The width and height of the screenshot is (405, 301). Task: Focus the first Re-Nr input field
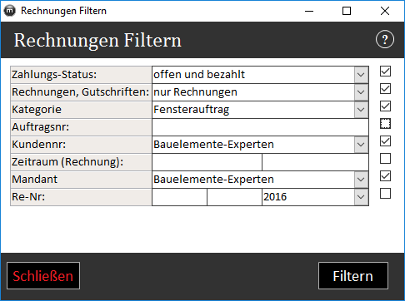[x=179, y=197]
